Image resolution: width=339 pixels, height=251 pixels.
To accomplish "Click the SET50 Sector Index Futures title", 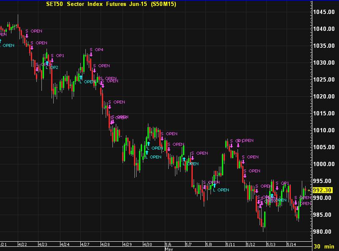I will click(x=110, y=4).
